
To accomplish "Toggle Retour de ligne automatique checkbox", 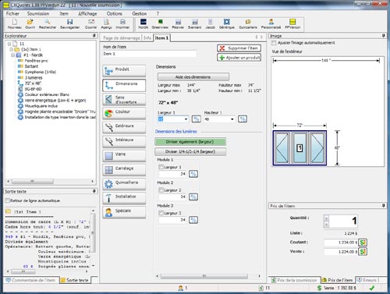I will pyautogui.click(x=8, y=200).
